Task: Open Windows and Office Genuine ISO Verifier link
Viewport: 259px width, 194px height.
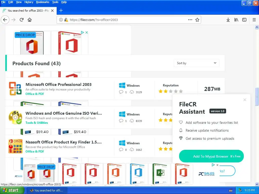Action: coord(63,113)
